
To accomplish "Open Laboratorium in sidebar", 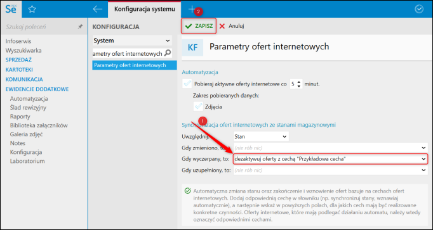I will point(27,161).
